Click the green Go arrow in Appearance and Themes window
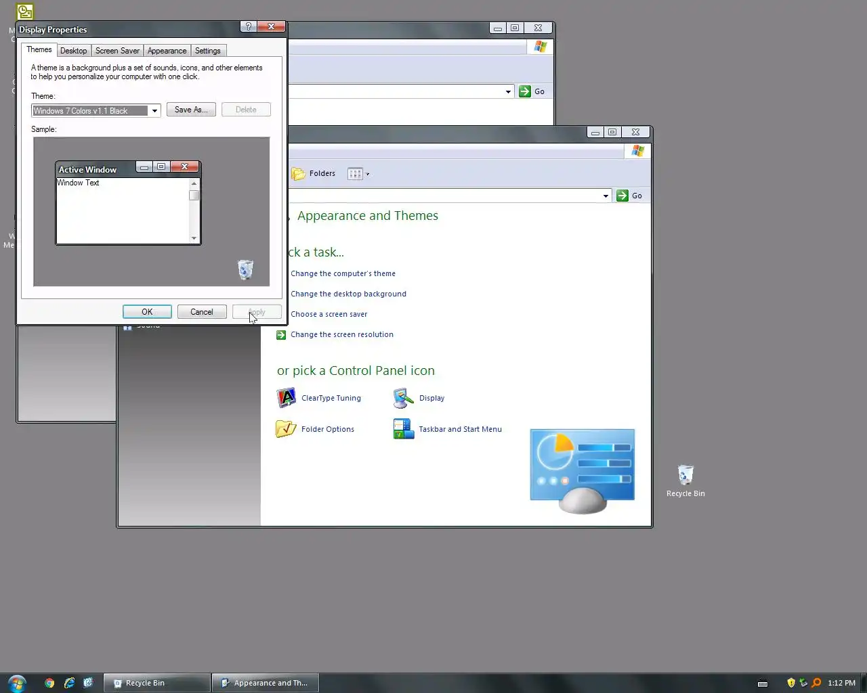 tap(622, 196)
